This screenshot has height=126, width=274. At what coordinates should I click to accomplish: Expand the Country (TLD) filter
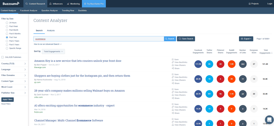coord(14,63)
